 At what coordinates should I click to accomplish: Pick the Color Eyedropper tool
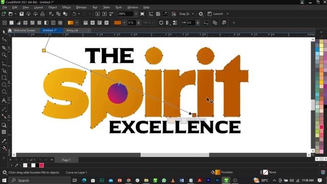(x=4, y=141)
